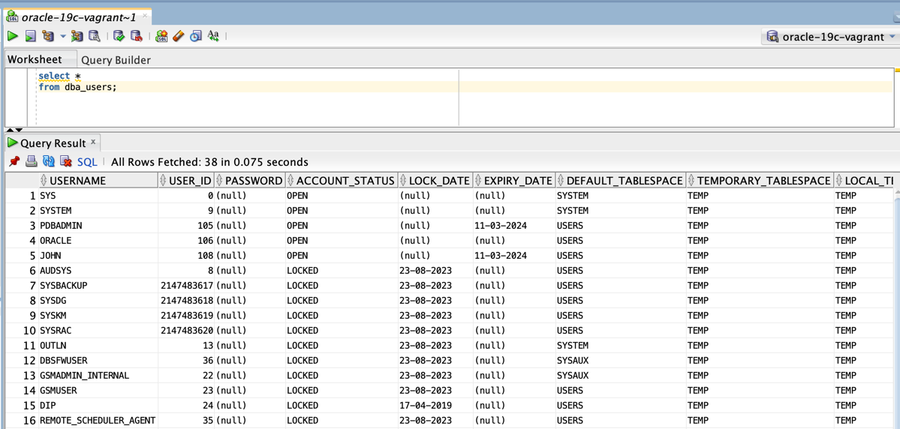Switch to the Query Builder tab
The image size is (900, 429).
(116, 60)
